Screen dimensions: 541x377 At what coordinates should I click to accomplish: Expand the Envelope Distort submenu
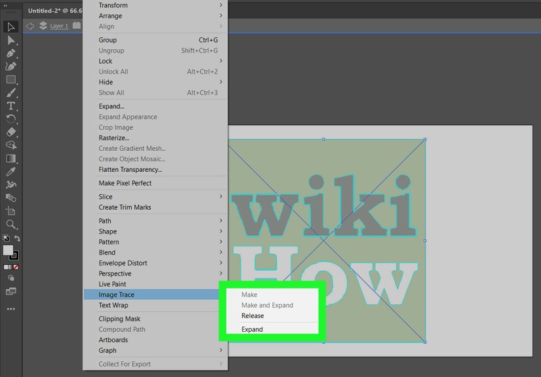(x=155, y=263)
